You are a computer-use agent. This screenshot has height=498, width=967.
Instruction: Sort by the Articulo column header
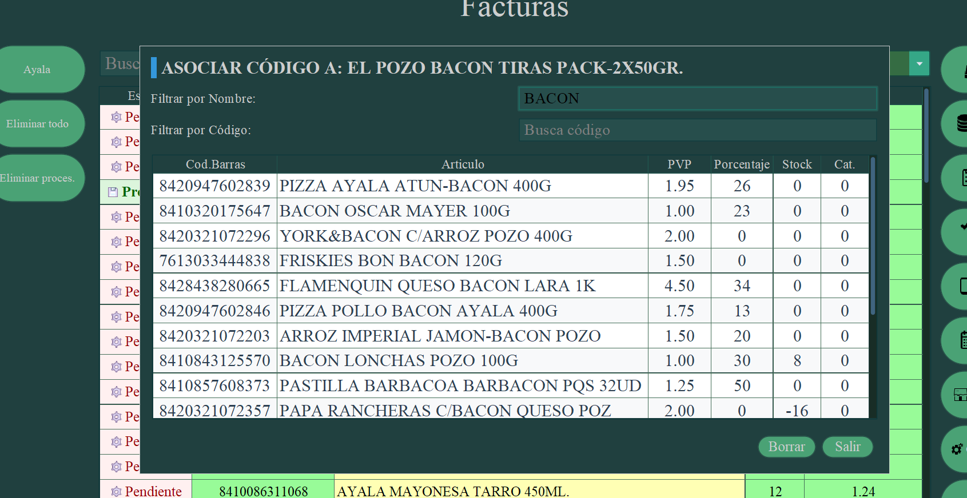coord(463,164)
